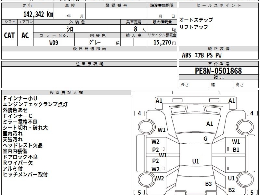Click the rear left tire circle
Image resolution: width=260 pixels, height=195 pixels.
(146, 179)
